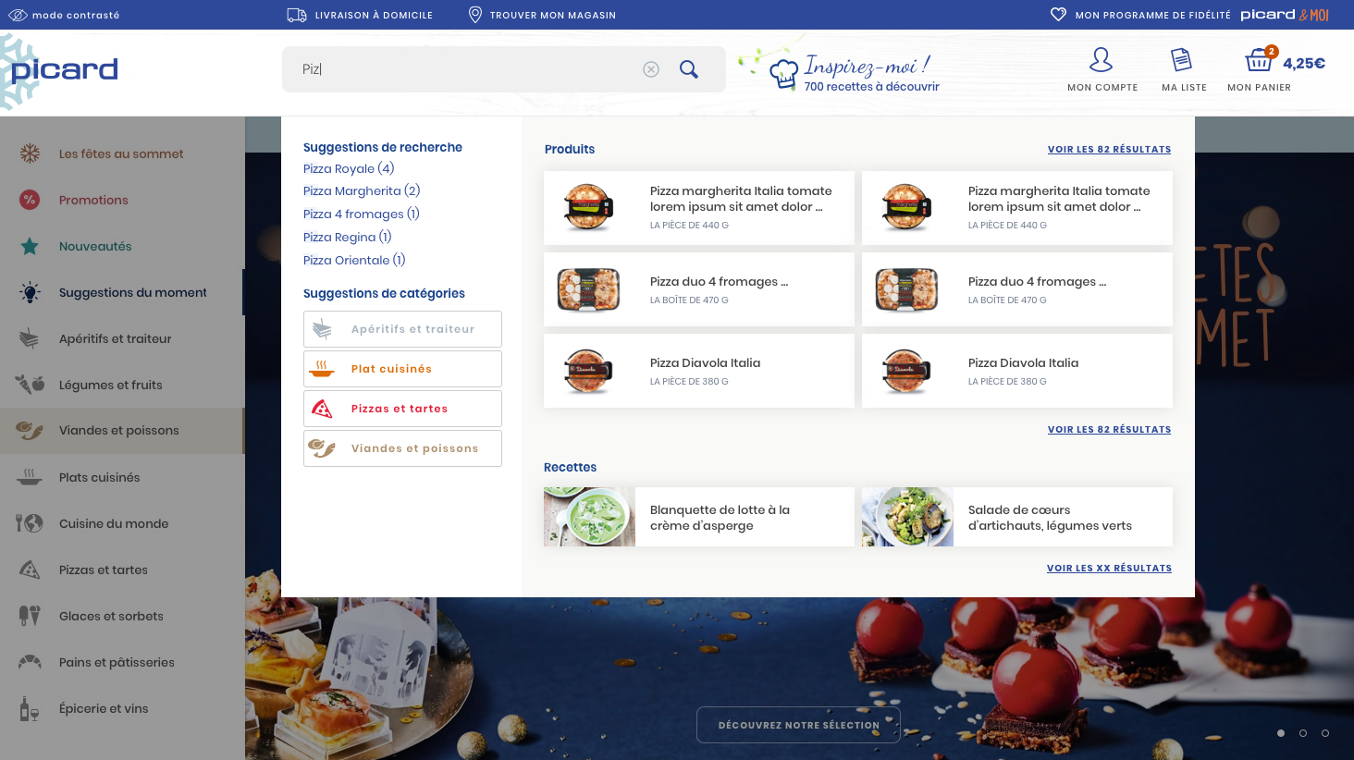Open Pizza Diavola Italia first product thumbnail

(588, 371)
